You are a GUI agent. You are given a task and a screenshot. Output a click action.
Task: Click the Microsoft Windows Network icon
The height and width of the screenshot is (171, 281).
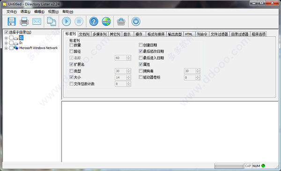(16, 48)
